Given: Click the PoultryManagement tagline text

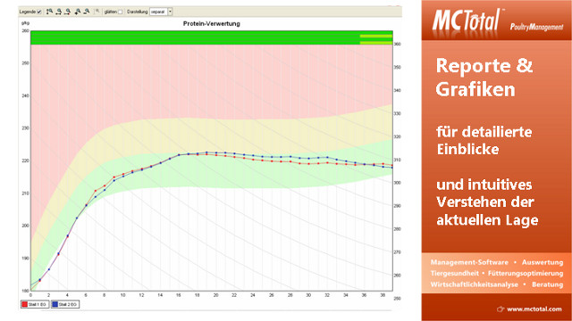Looking at the screenshot, I should coord(536,27).
